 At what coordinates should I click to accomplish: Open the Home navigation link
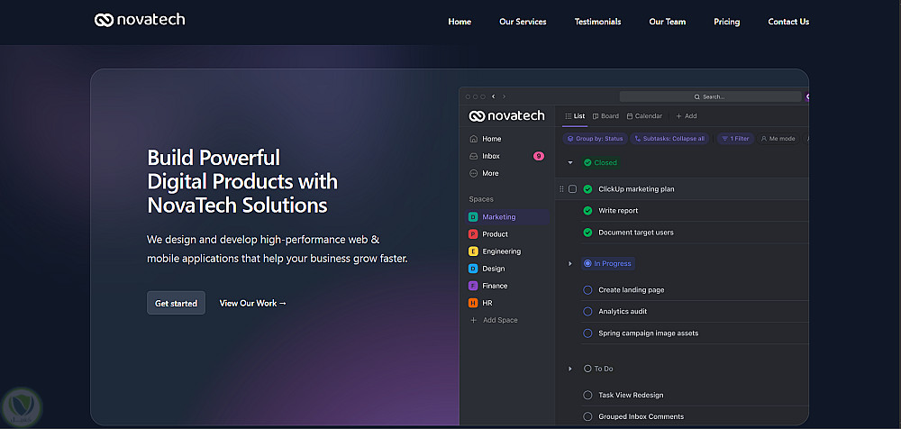460,22
